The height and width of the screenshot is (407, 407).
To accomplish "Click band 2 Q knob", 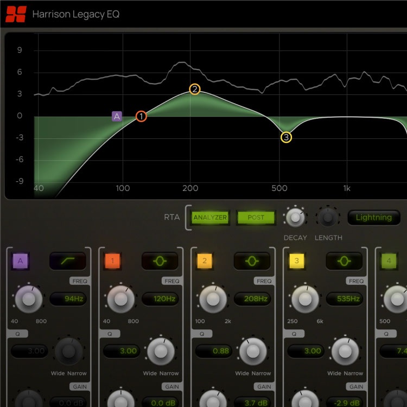I will (253, 351).
